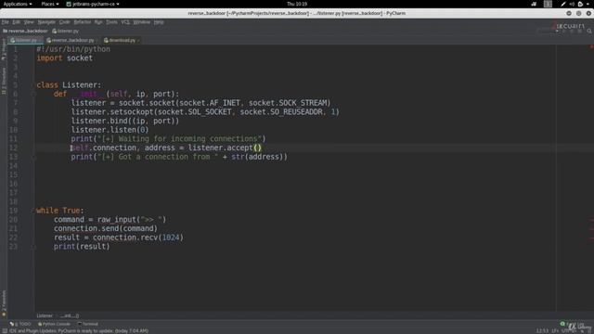Open jetbrains-pycharm-ce app menu in top panel
The image size is (594, 334).
(x=93, y=4)
